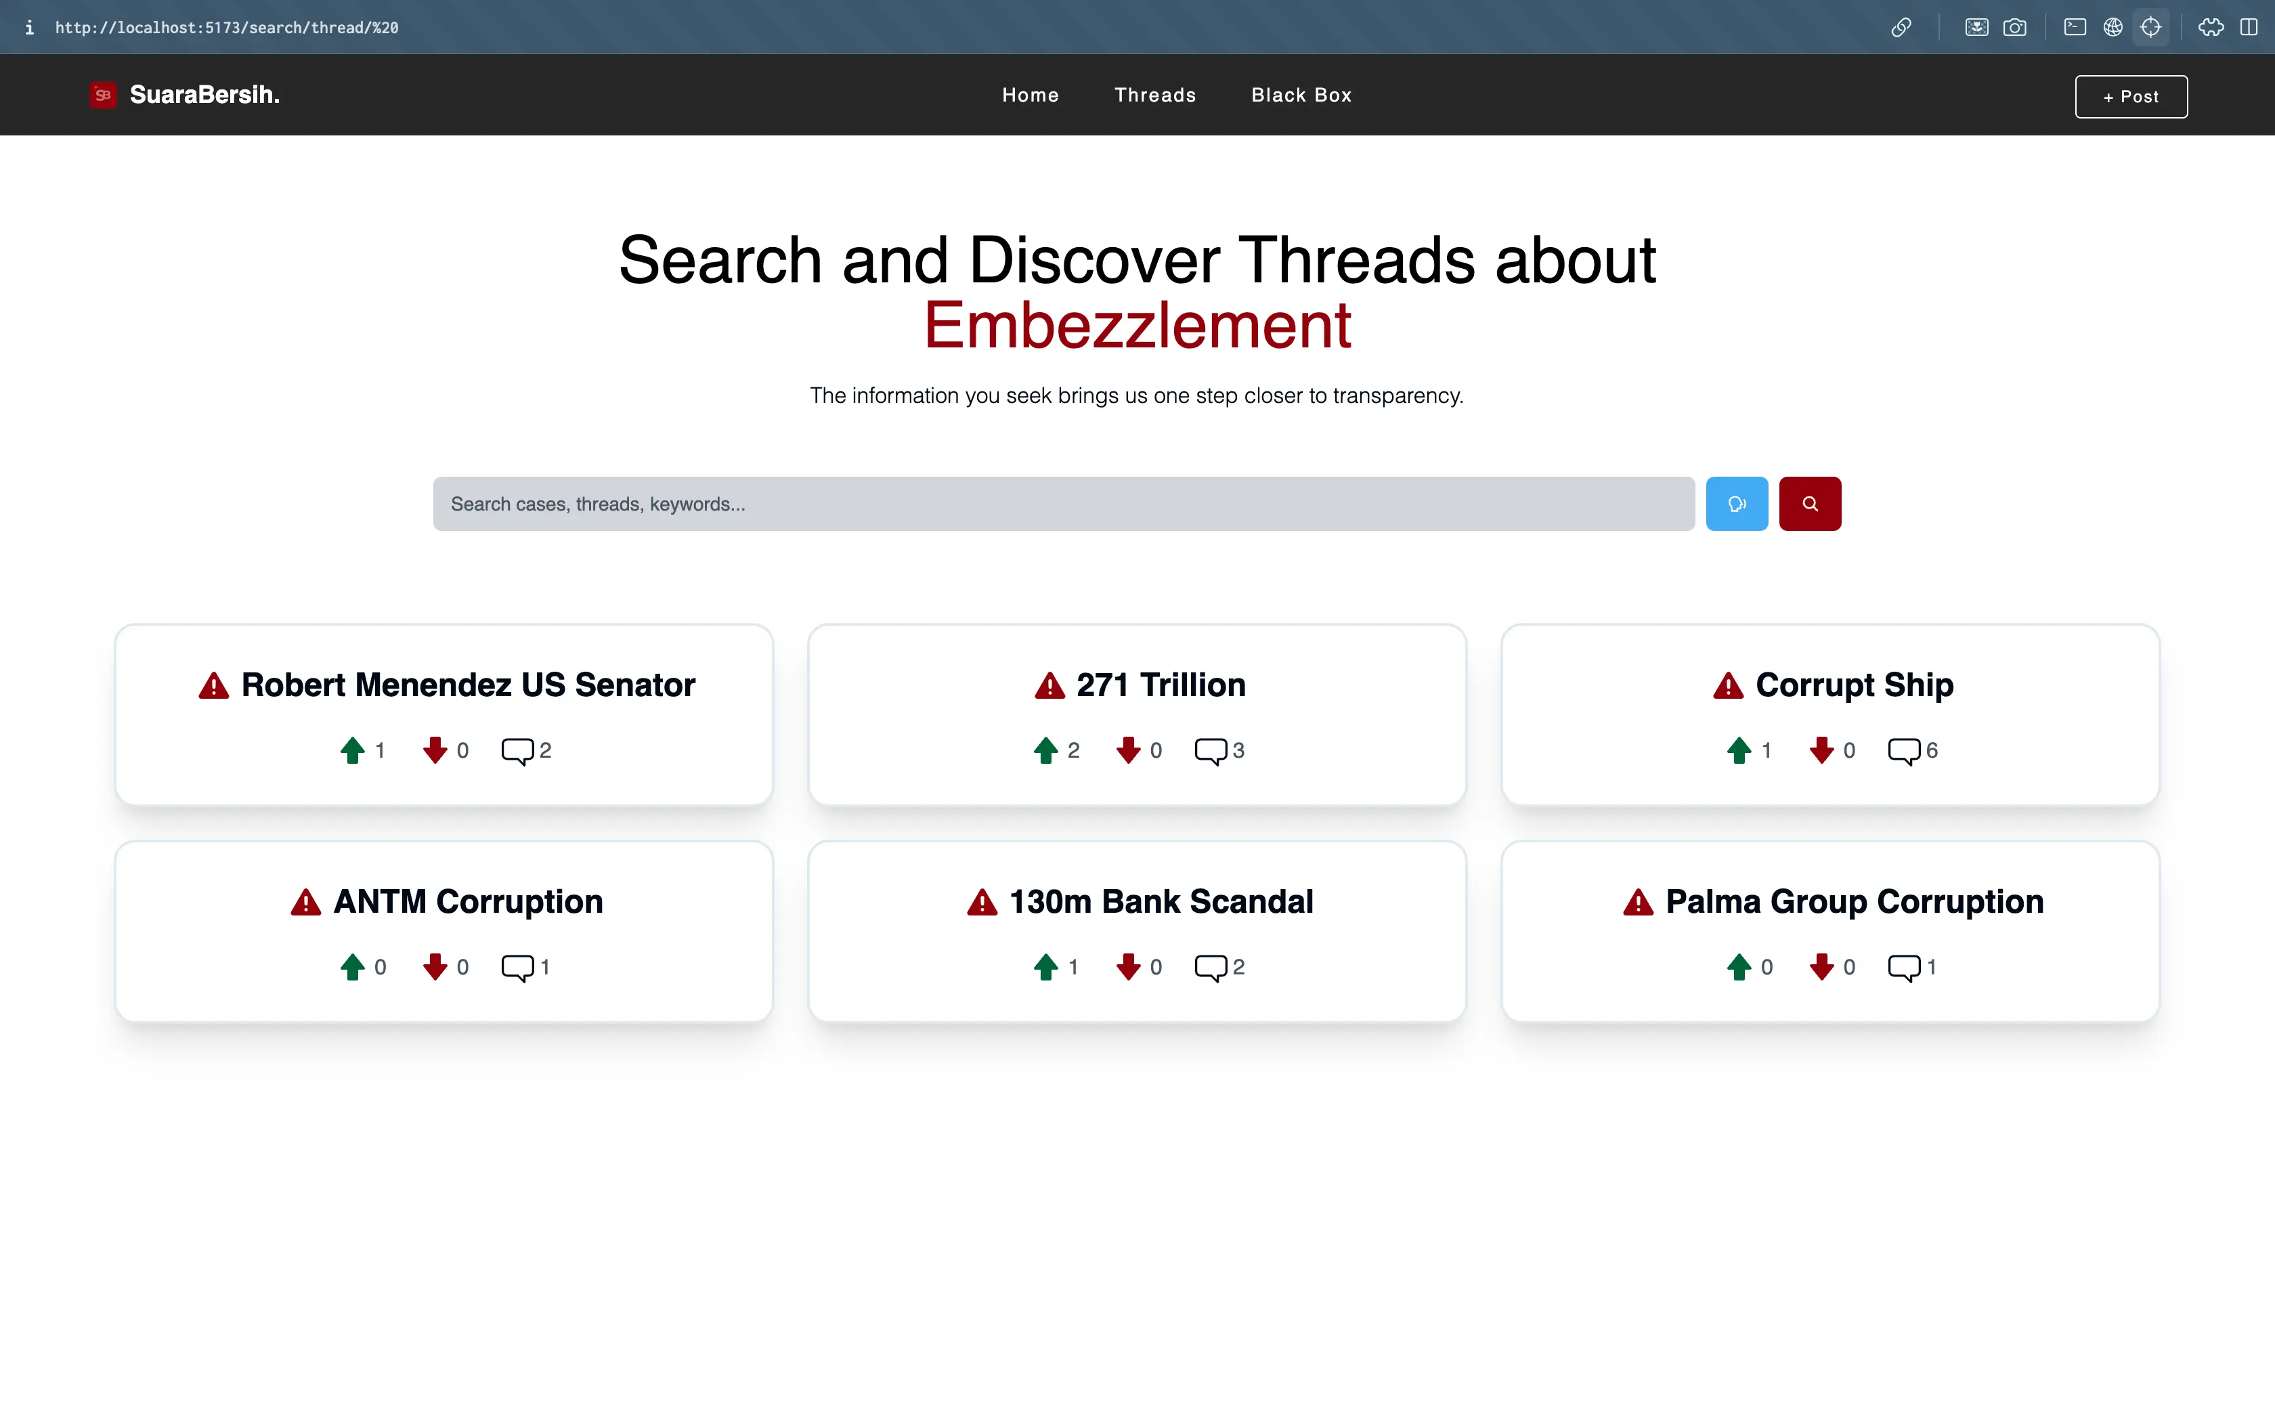Viewport: 2275px width, 1422px height.
Task: Upvote the 271 Trillion thread
Action: pos(1046,750)
